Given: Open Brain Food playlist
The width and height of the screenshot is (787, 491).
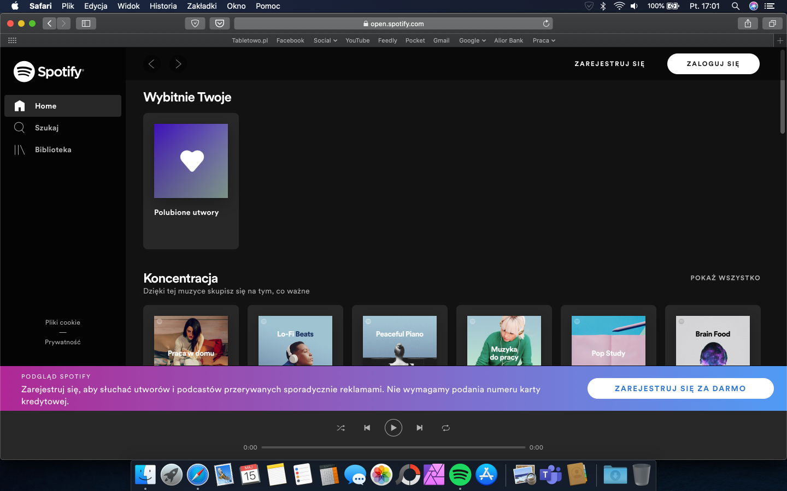Looking at the screenshot, I should click(713, 336).
